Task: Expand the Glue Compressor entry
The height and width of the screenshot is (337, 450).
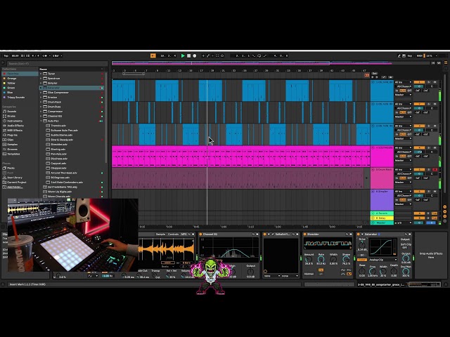Action: [41, 93]
